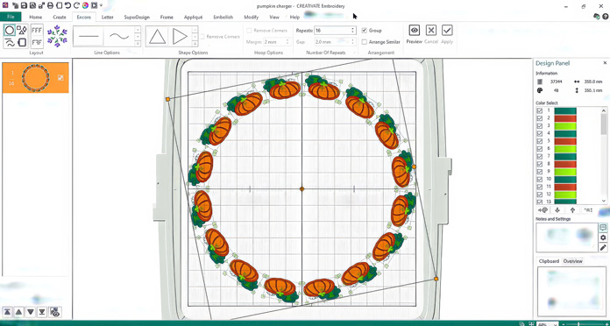Image resolution: width=610 pixels, height=326 pixels.
Task: Uncheck color 4 in Color Select
Action: (x=540, y=133)
